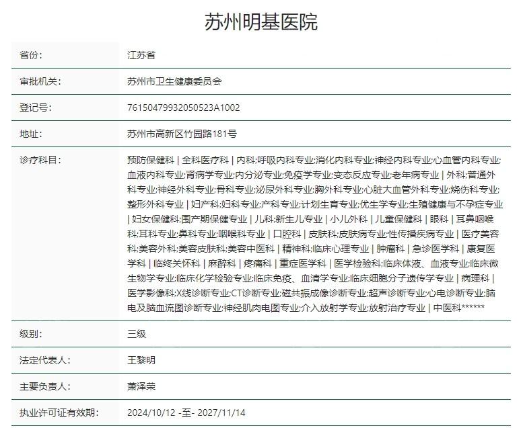Select the name 王黎明
The height and width of the screenshot is (428, 521).
pos(141,360)
